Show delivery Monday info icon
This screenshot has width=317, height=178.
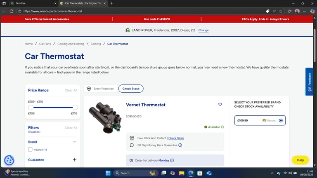tap(172, 160)
